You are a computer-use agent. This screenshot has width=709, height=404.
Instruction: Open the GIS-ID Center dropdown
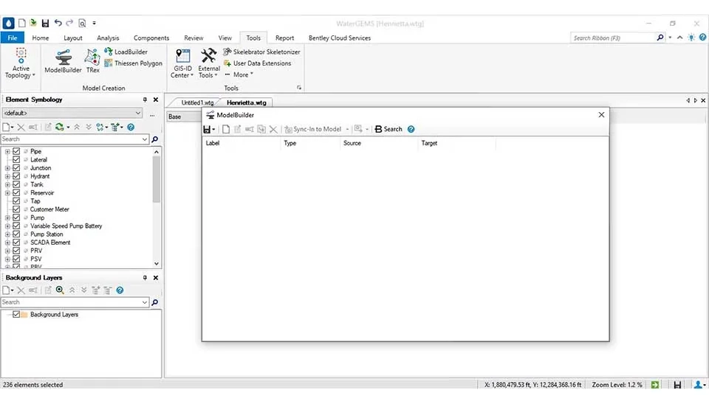tap(182, 64)
